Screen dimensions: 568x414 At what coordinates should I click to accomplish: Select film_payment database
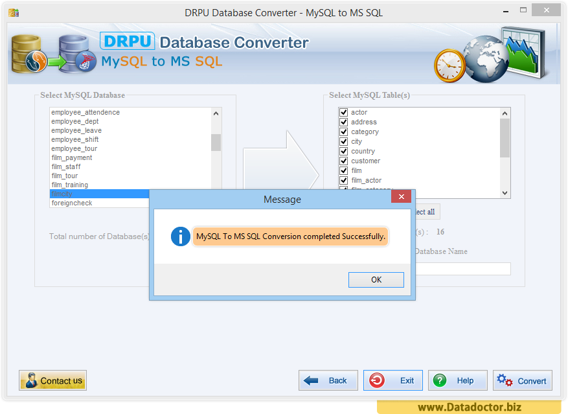coord(130,157)
